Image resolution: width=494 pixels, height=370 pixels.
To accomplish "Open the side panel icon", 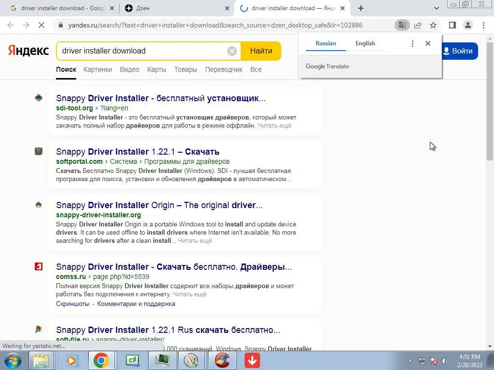I will pos(453,25).
